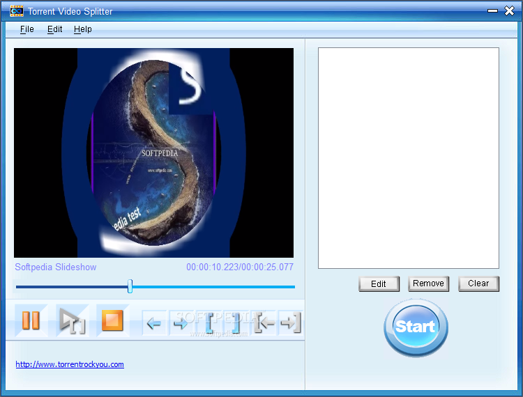Click the Clear button
The image size is (523, 397).
click(x=478, y=283)
